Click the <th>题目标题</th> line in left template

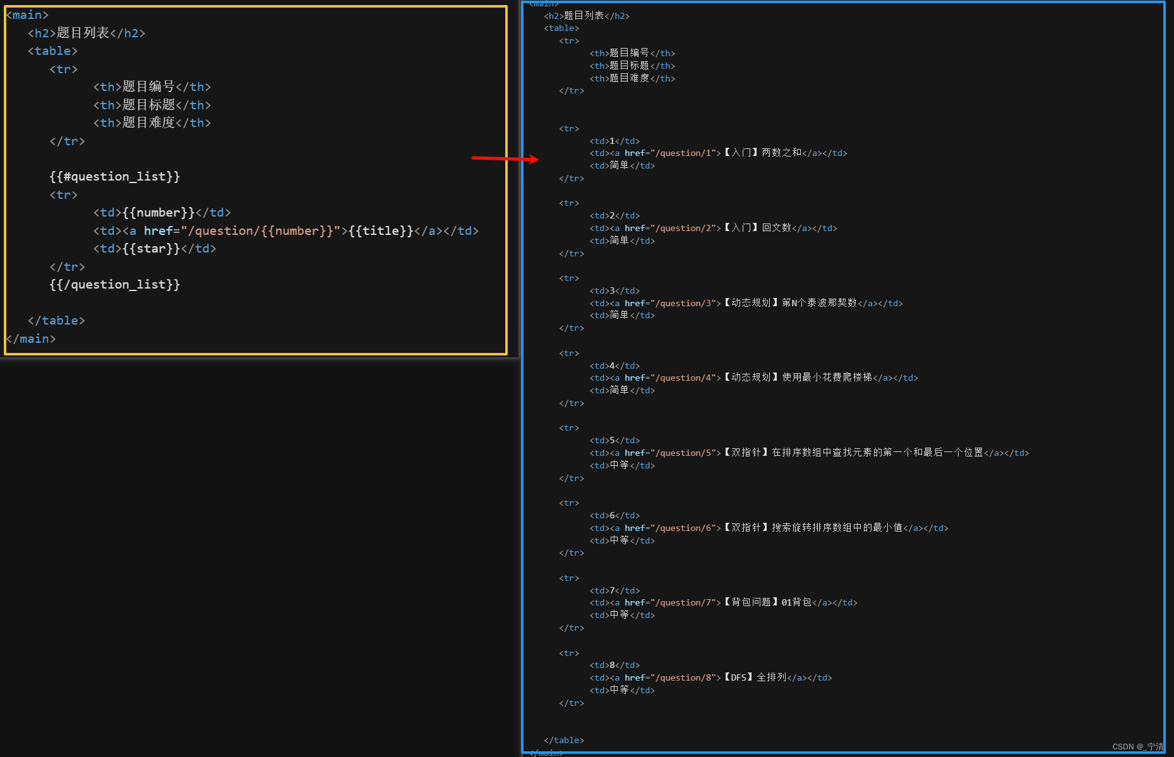[x=152, y=105]
